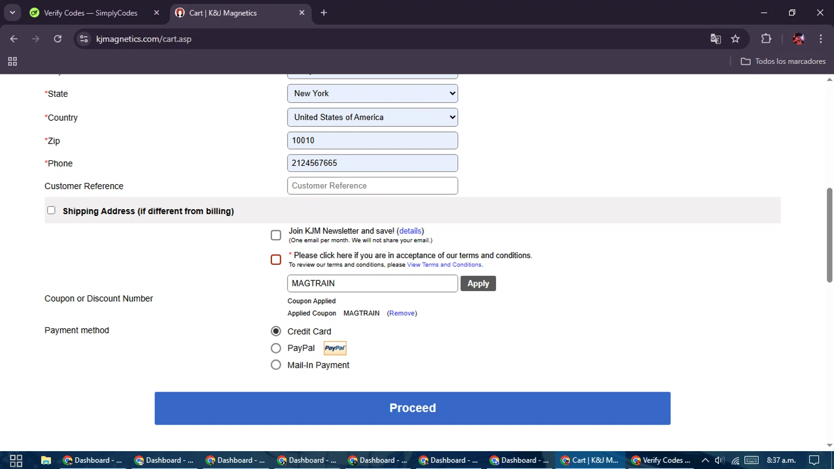Check Join KJM Newsletter box
The height and width of the screenshot is (469, 834).
pos(276,235)
